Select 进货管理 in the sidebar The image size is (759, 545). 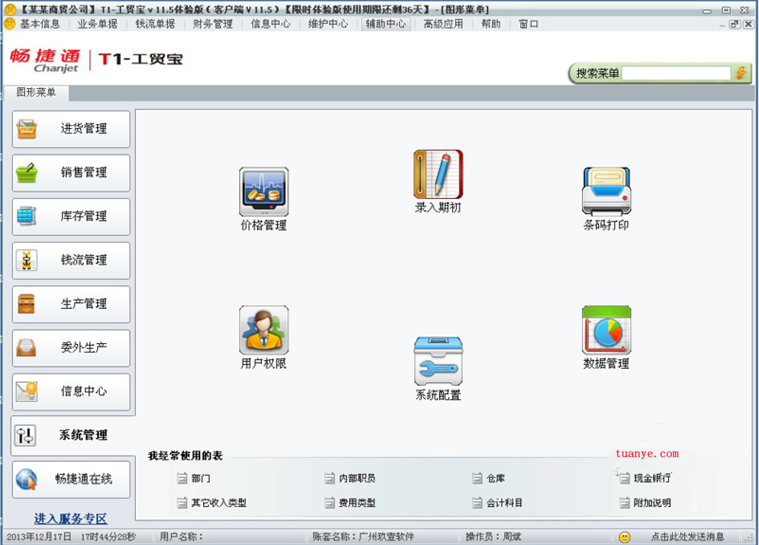[x=71, y=129]
